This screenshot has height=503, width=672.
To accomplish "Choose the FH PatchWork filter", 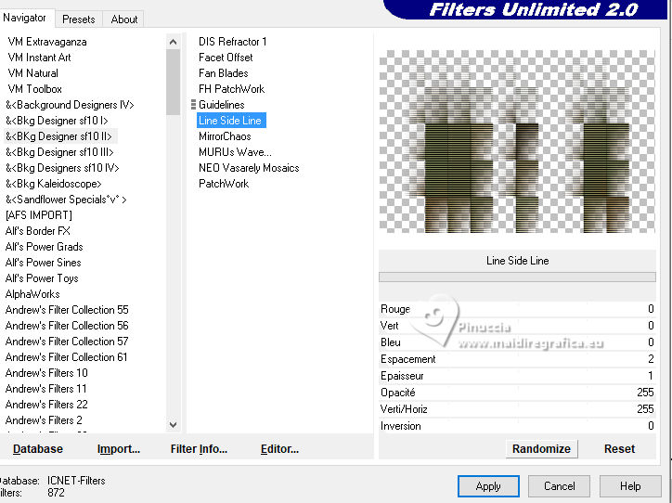I will (231, 89).
